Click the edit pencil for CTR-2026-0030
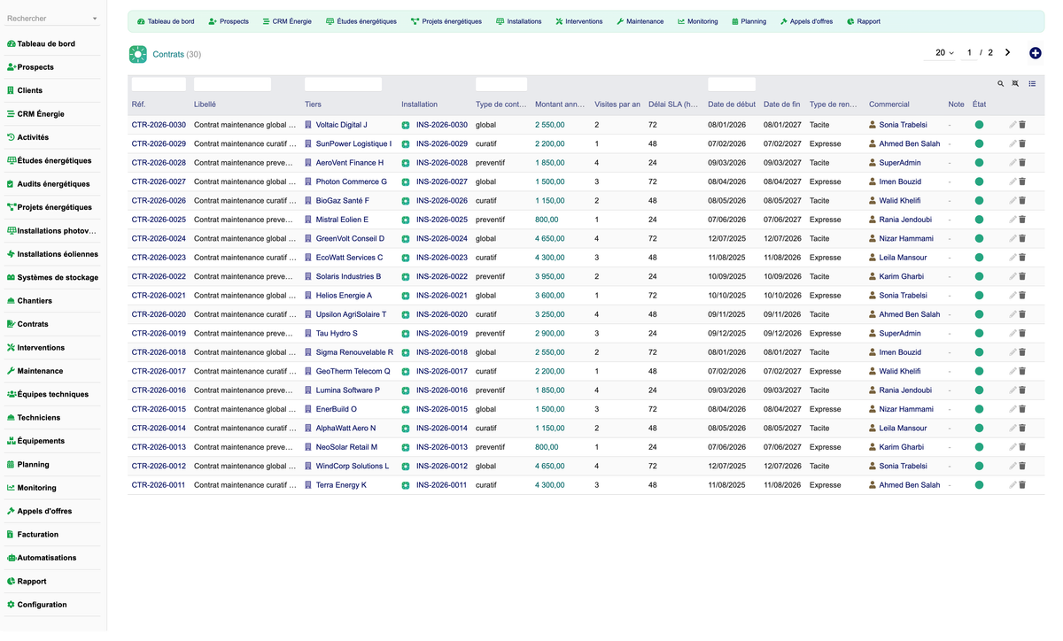This screenshot has width=1063, height=641. [1013, 125]
